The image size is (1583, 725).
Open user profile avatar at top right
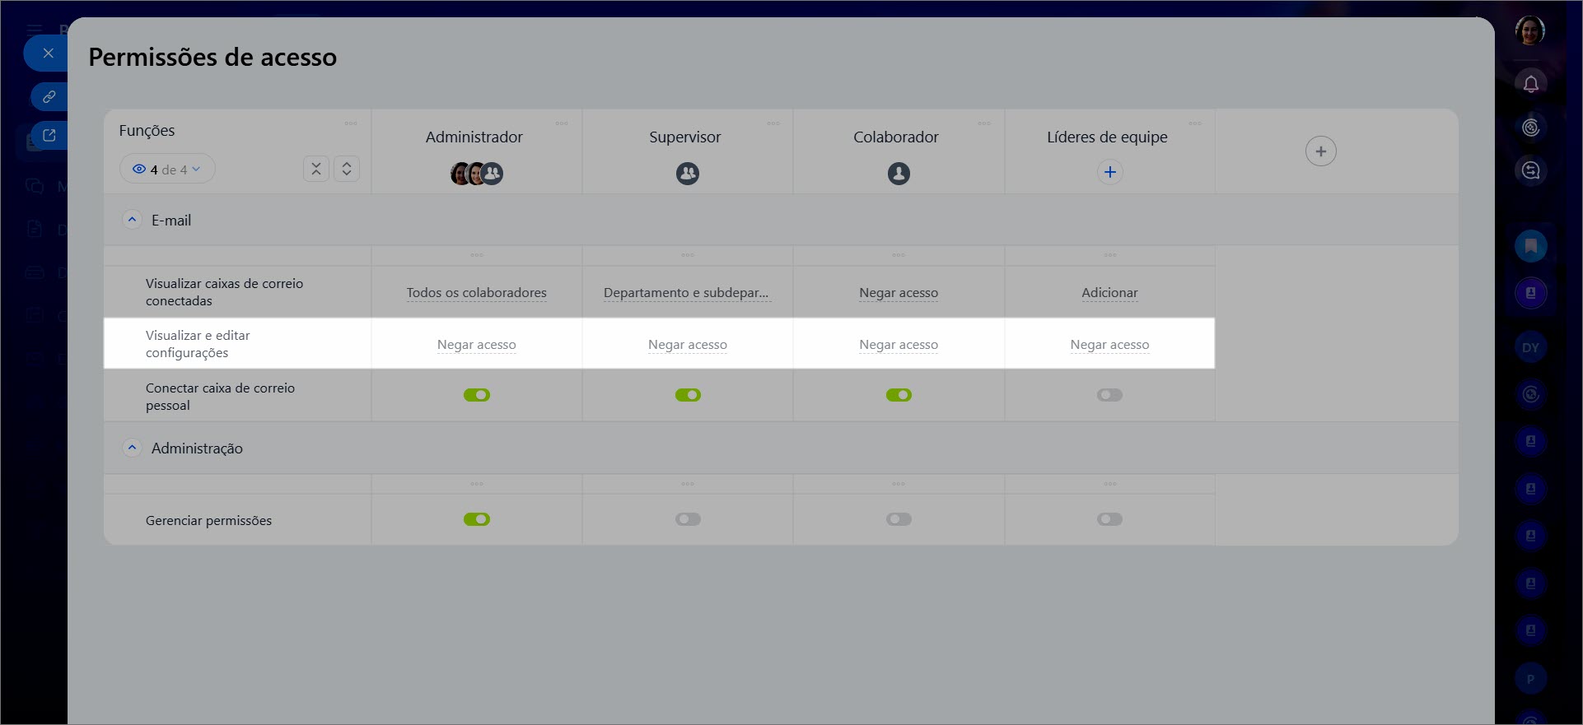[1529, 31]
